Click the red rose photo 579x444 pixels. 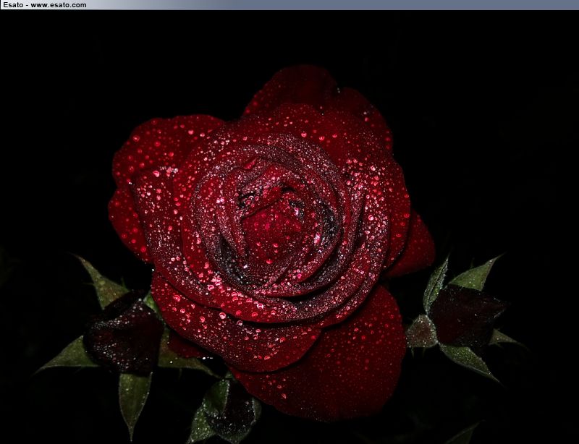point(289,227)
